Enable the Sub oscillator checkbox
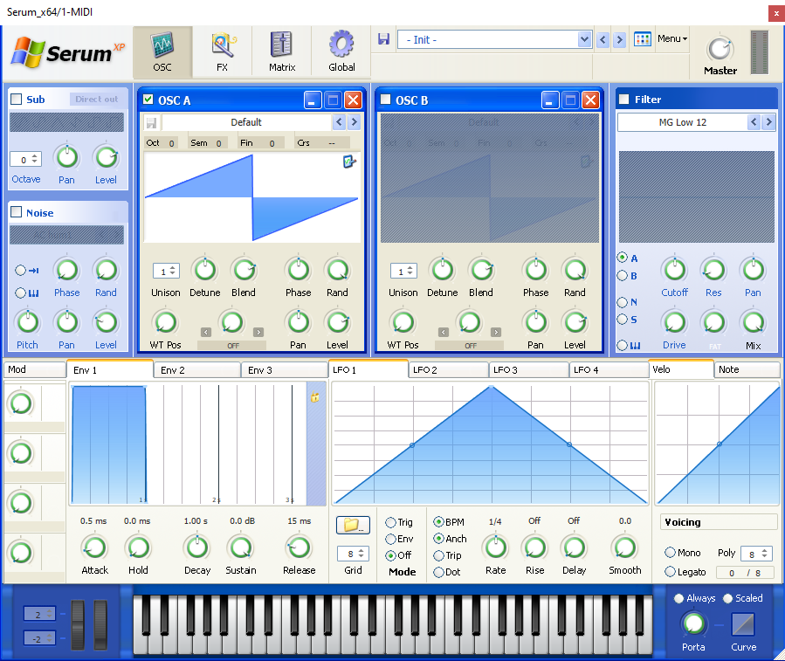785x661 pixels. pos(16,99)
